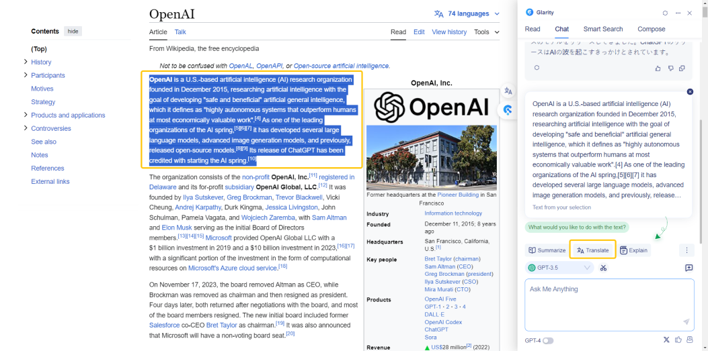Click the support agent icon at panel bottom

coord(689,340)
